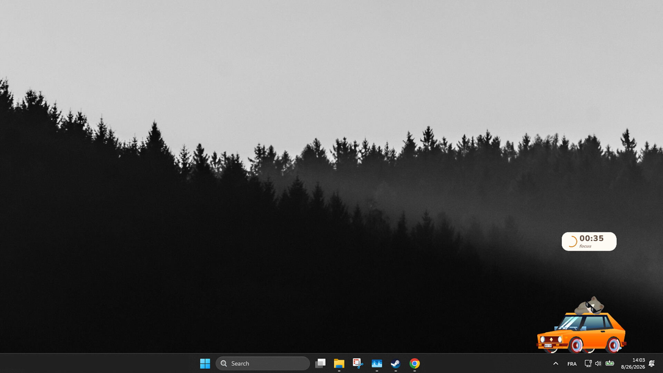Open the blue graph monitor app
This screenshot has width=663, height=373.
coord(377,363)
